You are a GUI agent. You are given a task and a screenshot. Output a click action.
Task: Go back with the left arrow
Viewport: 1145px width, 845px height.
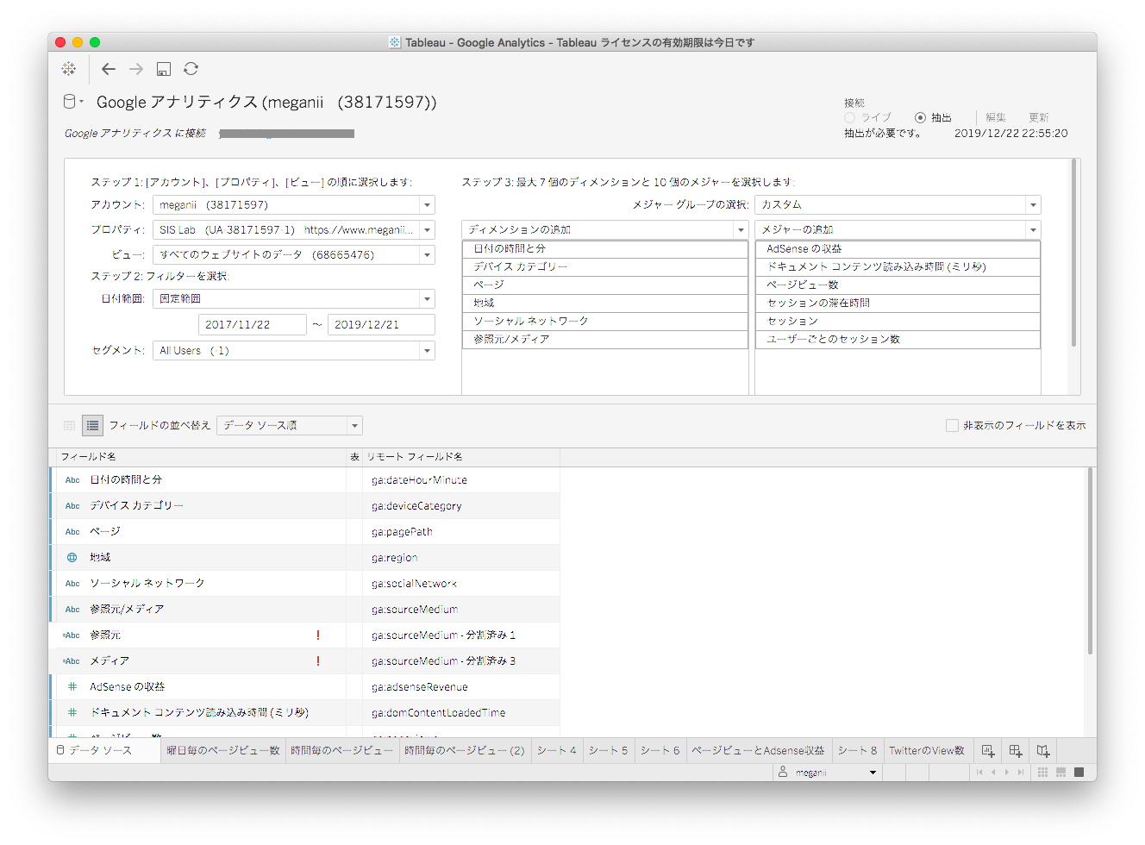[x=109, y=69]
